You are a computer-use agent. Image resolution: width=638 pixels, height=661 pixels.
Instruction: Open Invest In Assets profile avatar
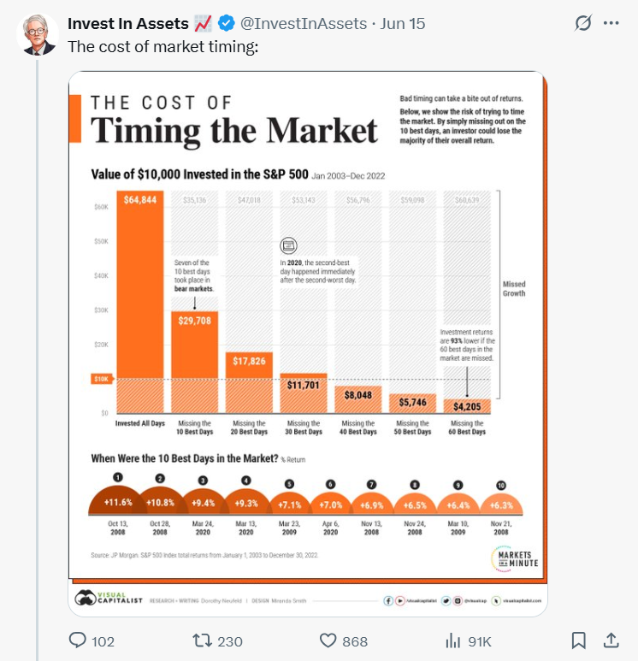(38, 34)
